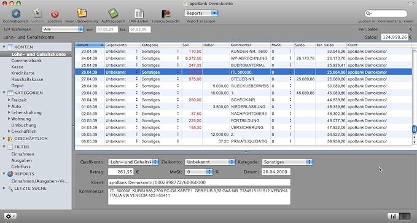The image size is (417, 223).
Task: Click the Kontoabgleich sync icon
Action: pos(16,14)
